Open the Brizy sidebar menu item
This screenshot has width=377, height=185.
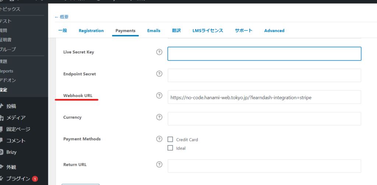click(11, 152)
